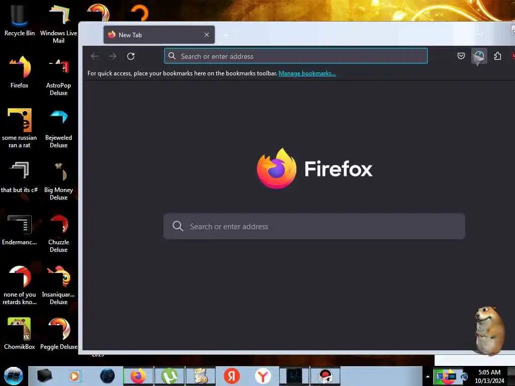
Task: Open Peggle Deluxe desktop icon
Action: 58,334
